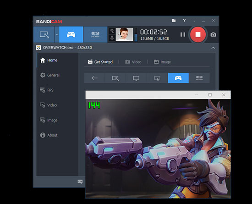Screen dimensions: 252x204
Task: Pause the recording
Action: 183,34
